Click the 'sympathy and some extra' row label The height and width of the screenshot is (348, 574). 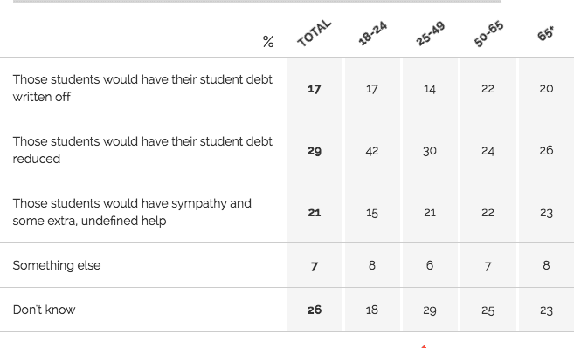(x=132, y=212)
